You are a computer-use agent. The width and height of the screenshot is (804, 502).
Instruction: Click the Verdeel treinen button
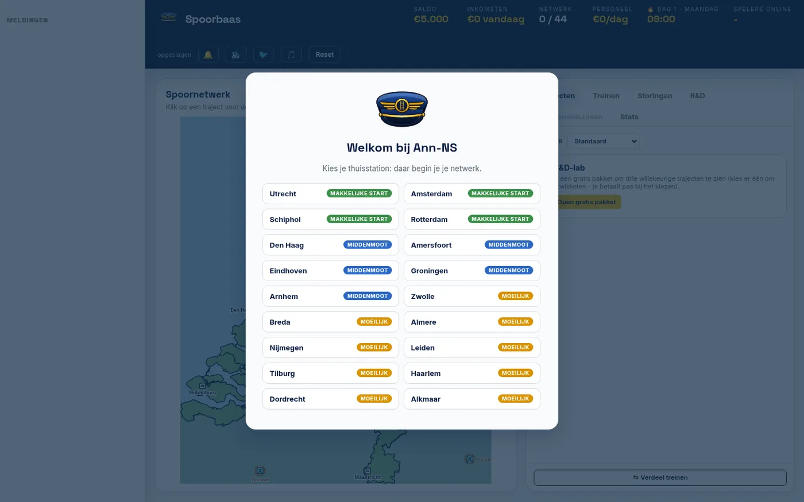(x=660, y=477)
